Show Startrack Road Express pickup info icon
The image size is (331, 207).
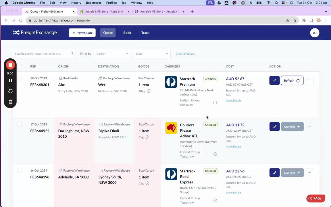(x=215, y=200)
